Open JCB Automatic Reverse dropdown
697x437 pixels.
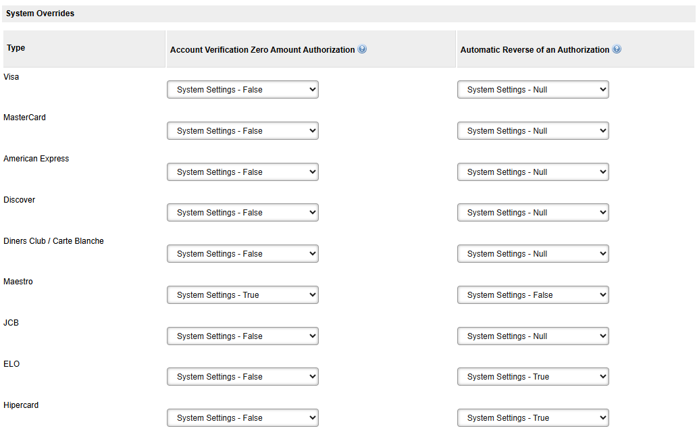[x=533, y=336]
